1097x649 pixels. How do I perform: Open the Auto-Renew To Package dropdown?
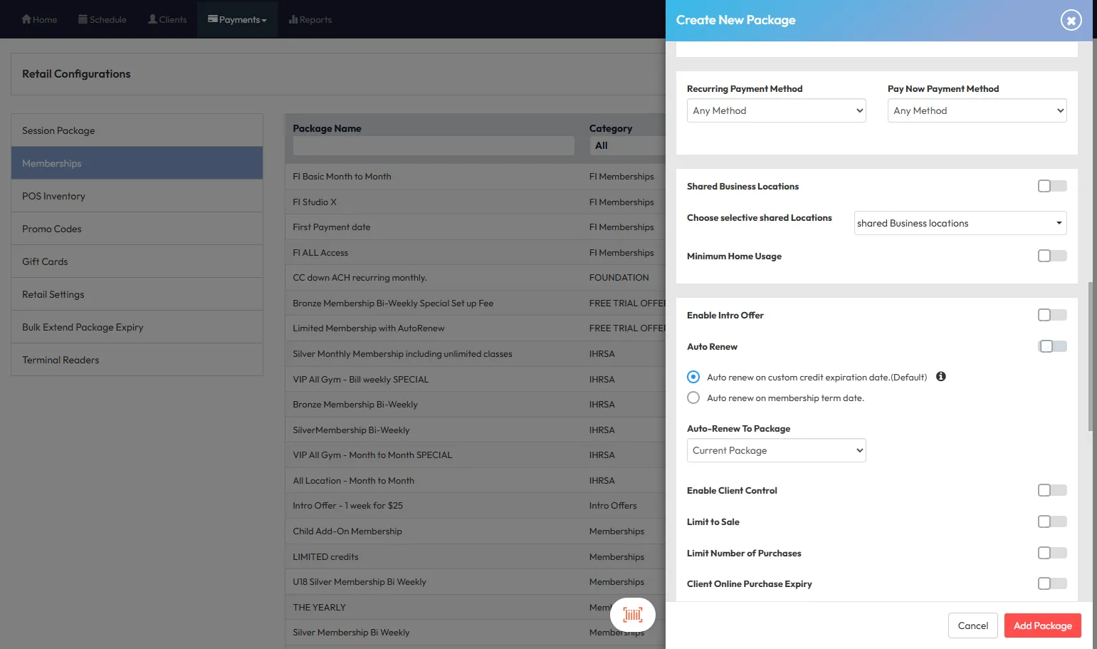click(776, 450)
